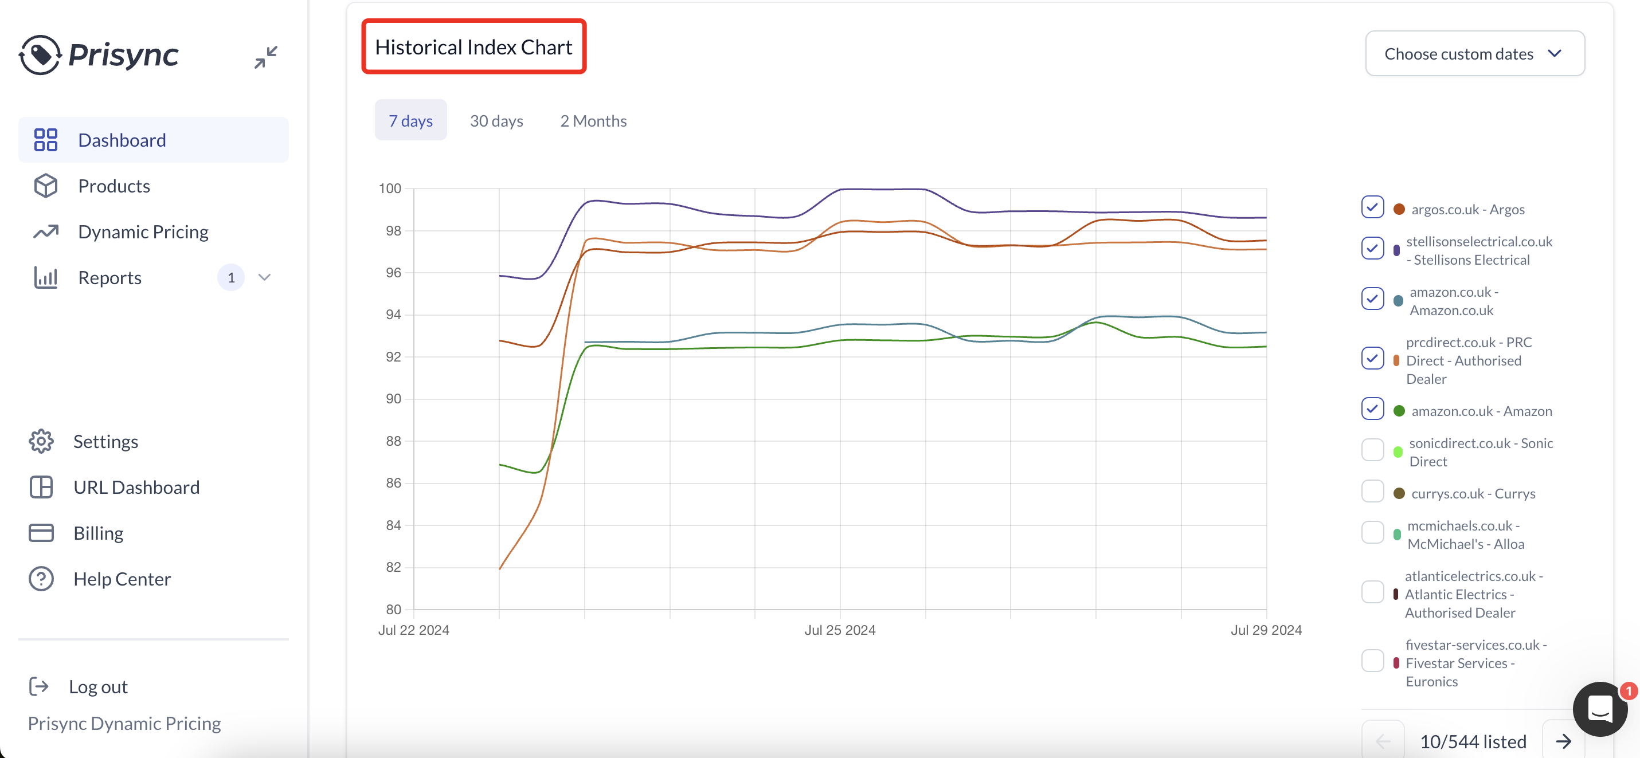The image size is (1640, 758).
Task: Open Help Center
Action: coord(122,579)
